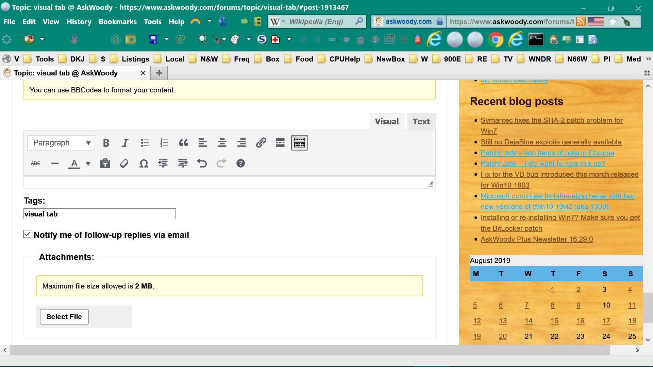This screenshot has width=653, height=367.
Task: Switch to the Text editor tab
Action: (x=421, y=122)
